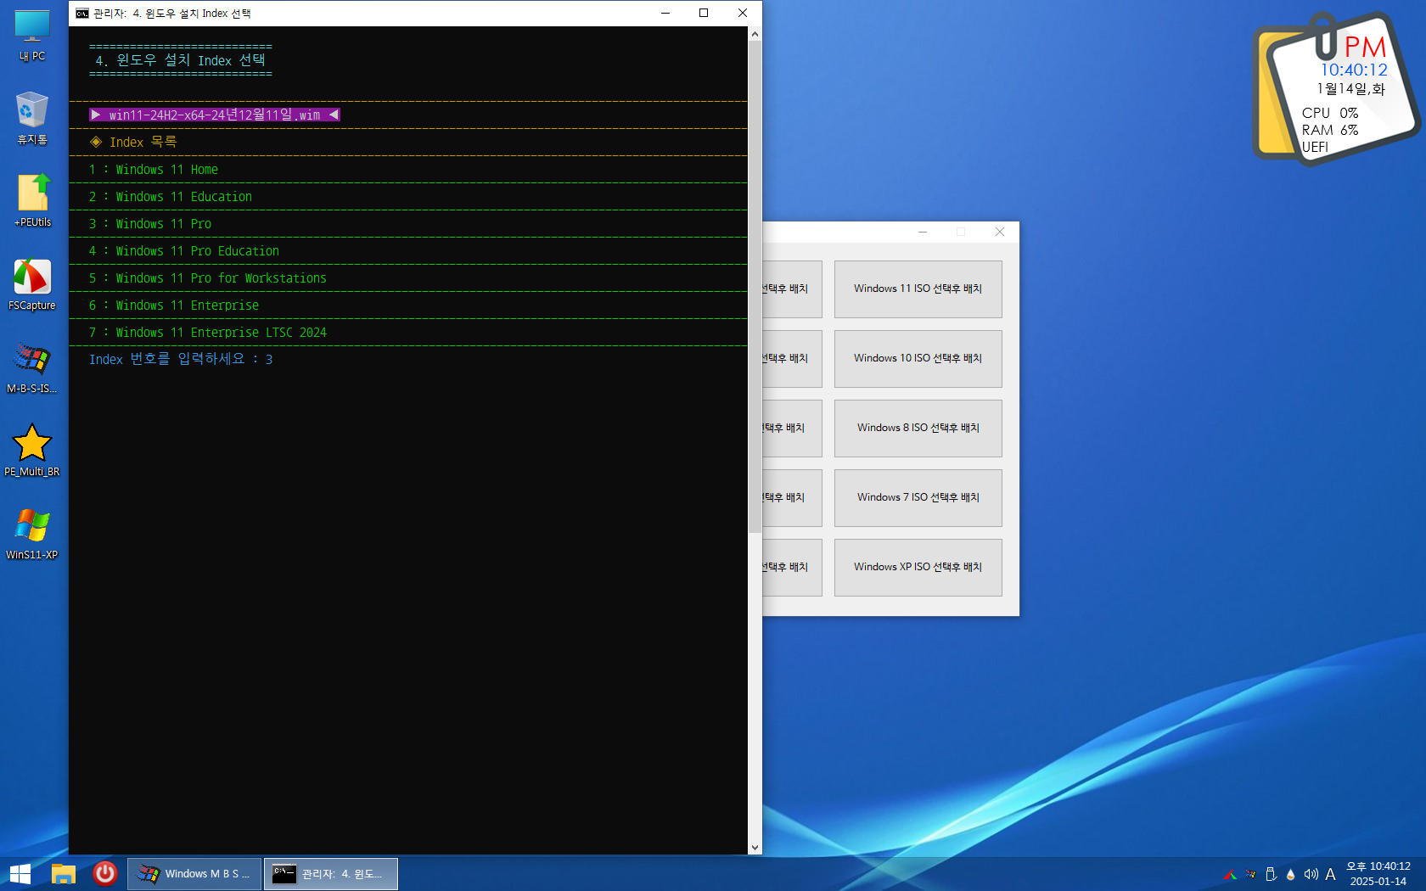Viewport: 1426px width, 891px height.
Task: Launch the PE_Multi_BR star icon
Action: click(x=32, y=451)
